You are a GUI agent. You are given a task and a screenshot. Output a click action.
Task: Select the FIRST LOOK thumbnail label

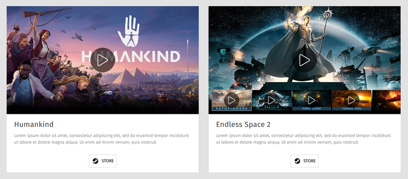pyautogui.click(x=312, y=109)
